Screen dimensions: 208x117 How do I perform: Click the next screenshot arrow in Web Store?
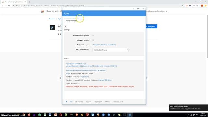(x=146, y=78)
